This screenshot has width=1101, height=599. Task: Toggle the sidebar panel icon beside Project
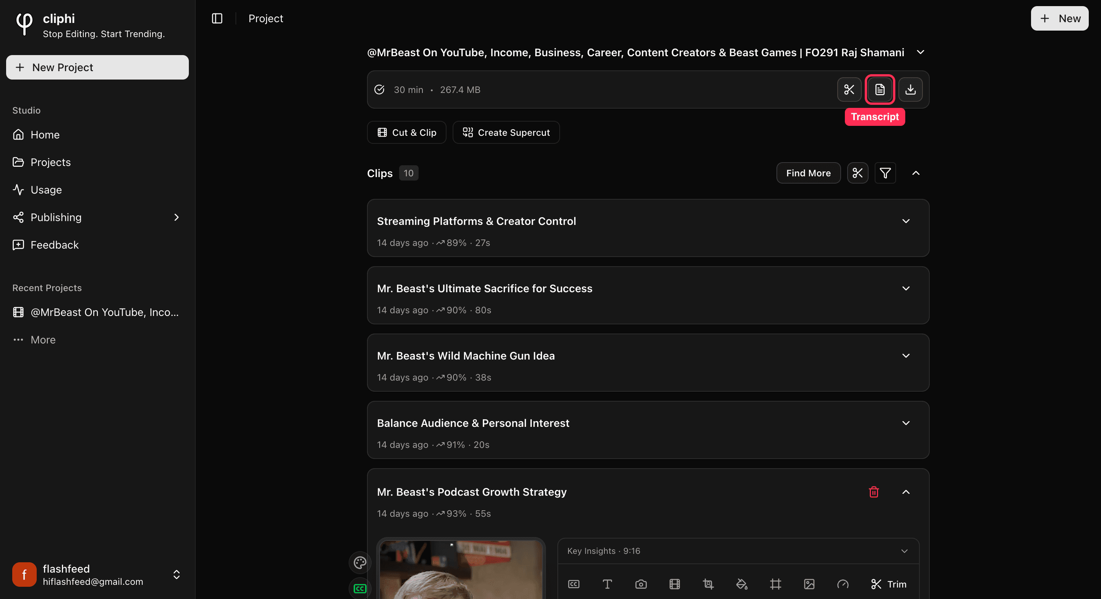click(217, 18)
